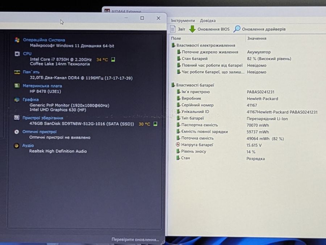Open the Довідка menu in AIDA64
The image size is (326, 245).
pos(208,21)
